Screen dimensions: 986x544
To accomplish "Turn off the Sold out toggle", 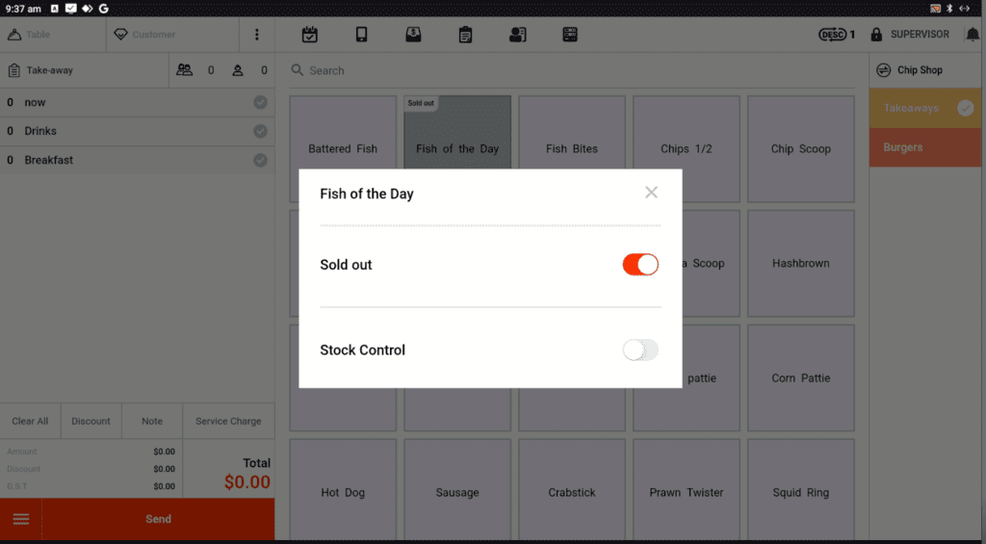I will (x=640, y=265).
